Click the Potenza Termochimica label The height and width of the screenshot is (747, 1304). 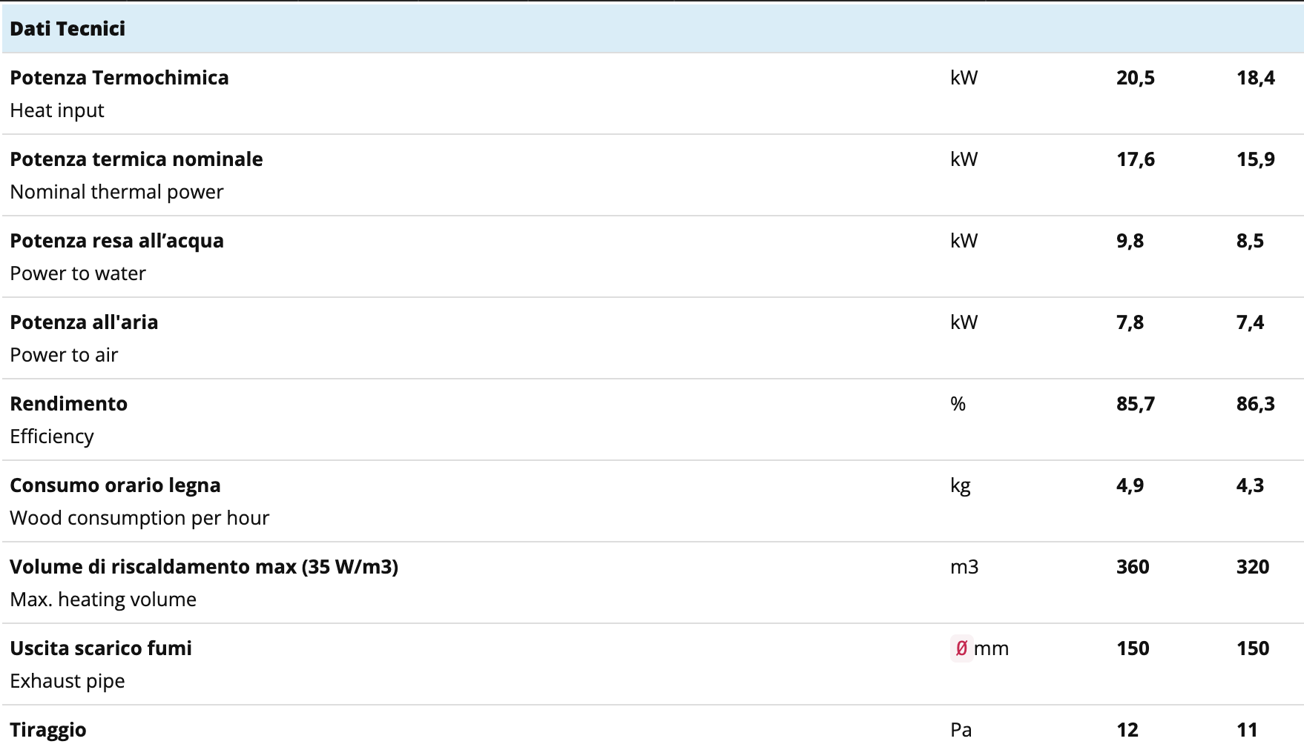pos(119,78)
